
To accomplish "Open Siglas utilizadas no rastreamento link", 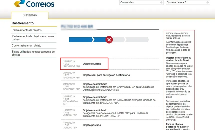I will pyautogui.click(x=33, y=53).
